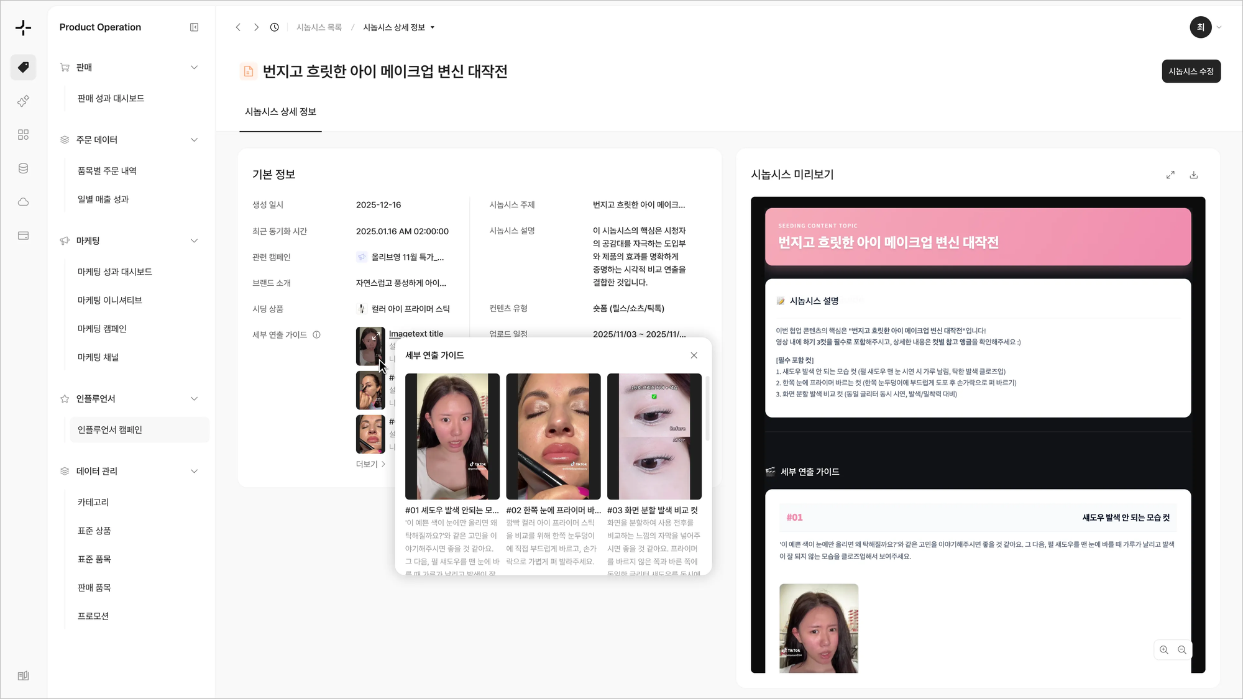Download the synopsis preview

coord(1193,175)
